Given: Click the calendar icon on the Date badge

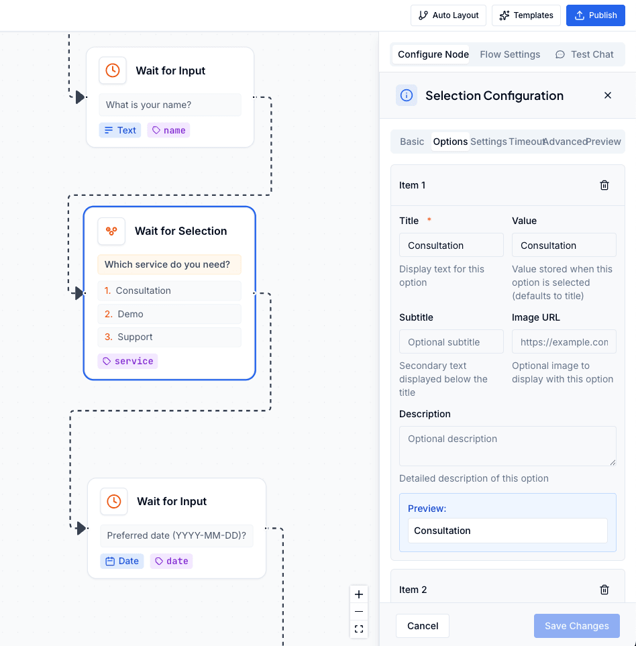Looking at the screenshot, I should coord(109,561).
